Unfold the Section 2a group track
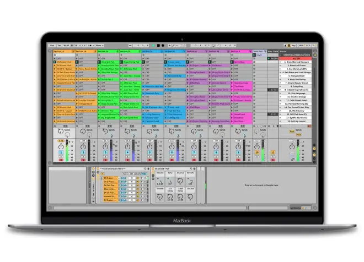The width and height of the screenshot is (364, 262). click(x=117, y=51)
